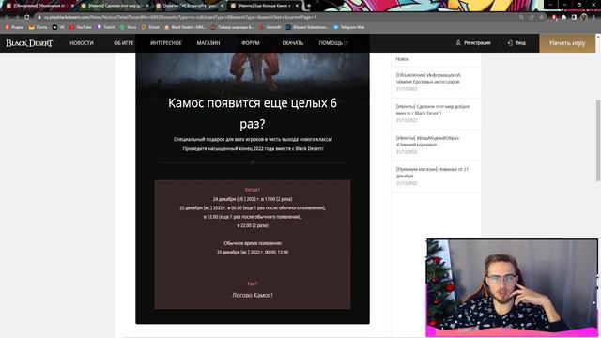Viewport: 601px width, 338px height.
Task: Click the share page icon in address bar
Action: [532, 17]
